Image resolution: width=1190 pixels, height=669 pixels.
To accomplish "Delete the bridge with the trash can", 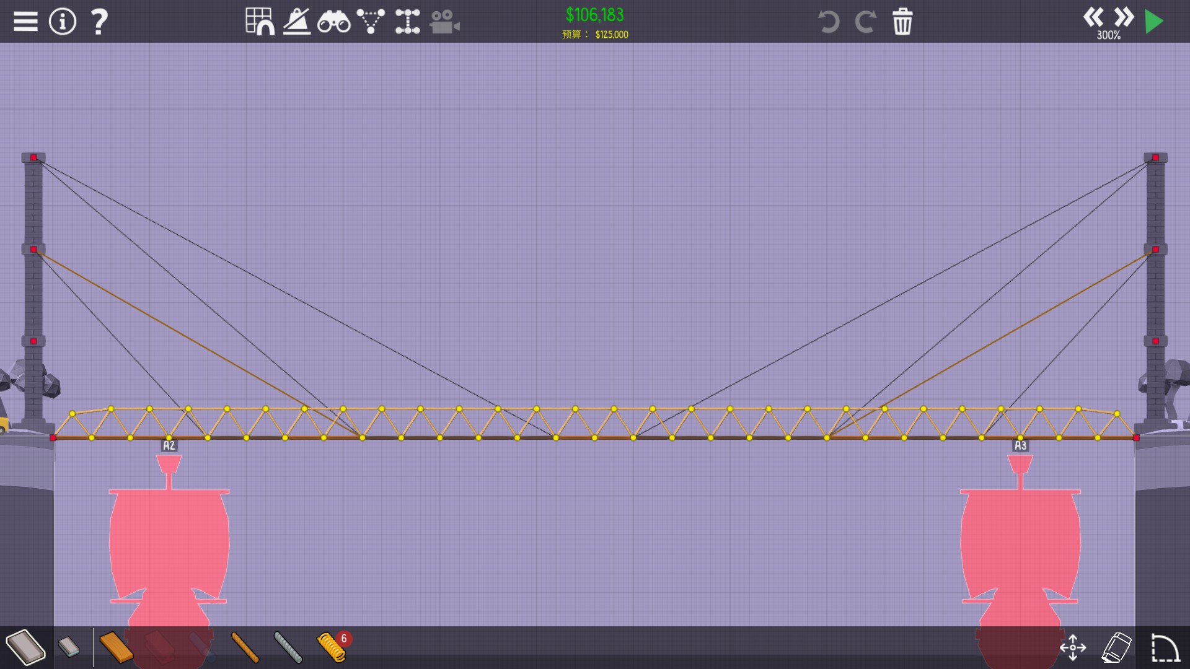I will [x=902, y=22].
